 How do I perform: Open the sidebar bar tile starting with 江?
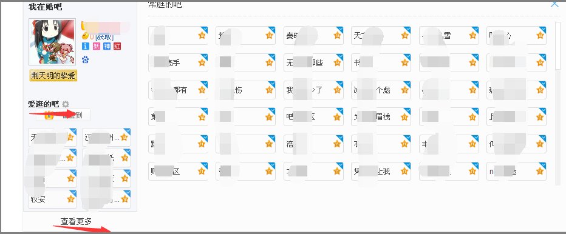(106, 138)
